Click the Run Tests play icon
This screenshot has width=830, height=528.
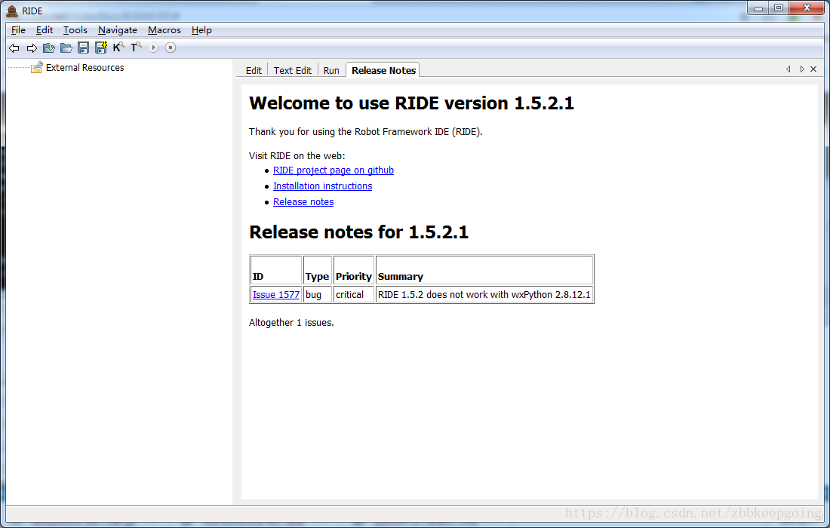pyautogui.click(x=153, y=48)
